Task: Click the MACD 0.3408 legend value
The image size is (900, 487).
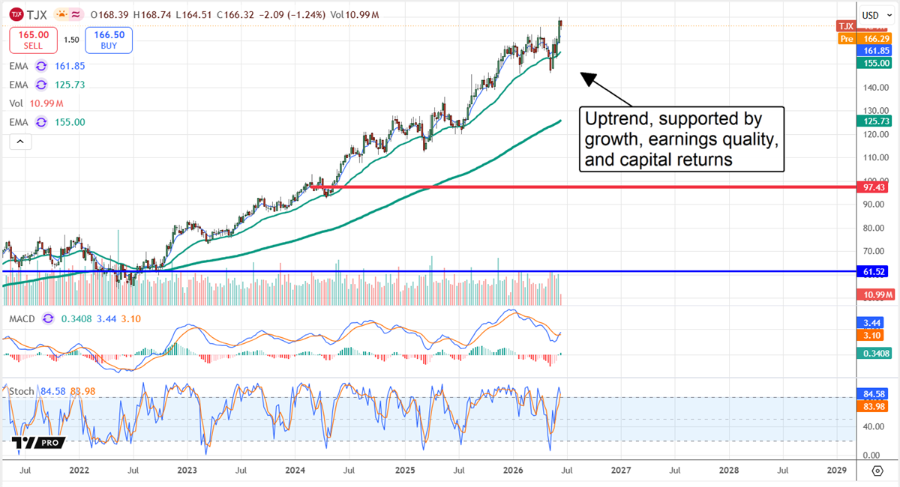Action: click(76, 319)
